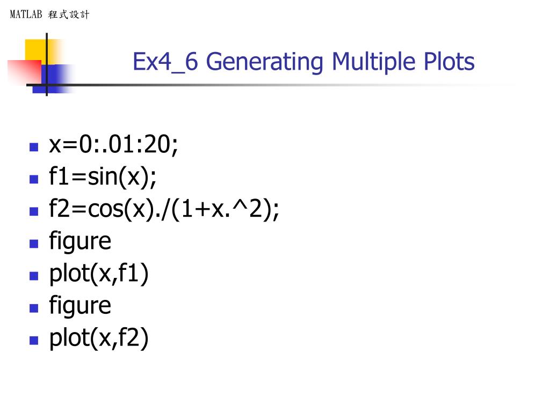Click the slide title Ex4_6 Generating Multiple Plots
Image resolution: width=550 pixels, height=412 pixels.
click(x=303, y=62)
